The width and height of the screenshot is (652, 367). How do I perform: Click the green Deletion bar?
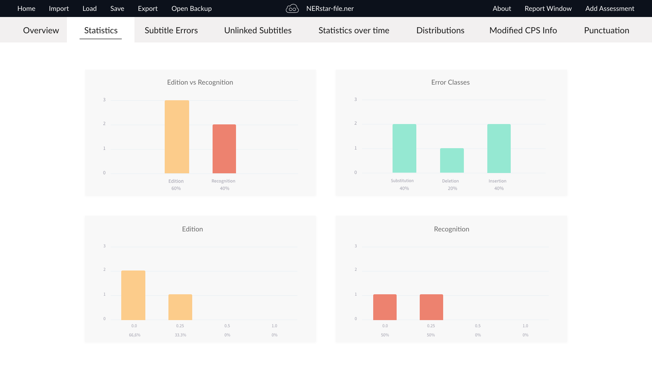pos(452,160)
